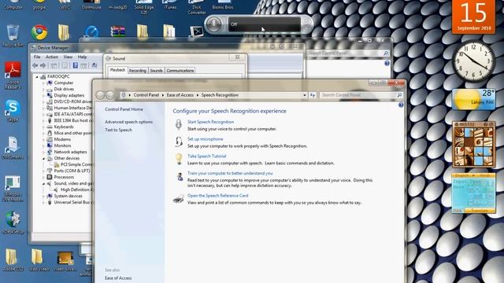Open the Help menu in Device Manager
This screenshot has width=504, height=283.
click(x=82, y=57)
